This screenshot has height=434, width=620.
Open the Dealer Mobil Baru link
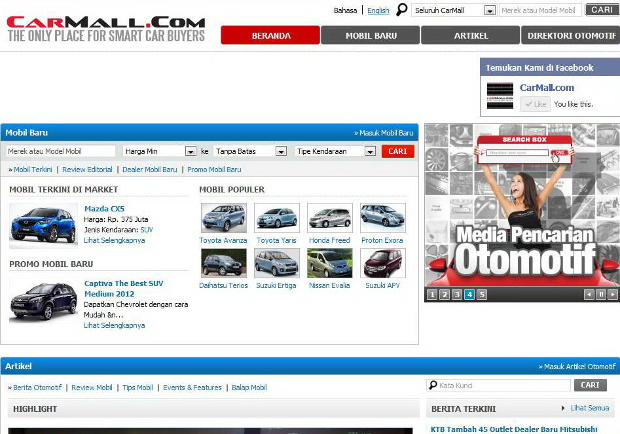coord(149,170)
